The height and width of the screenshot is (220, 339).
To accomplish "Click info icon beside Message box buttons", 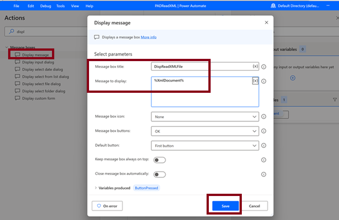I will [x=264, y=131].
